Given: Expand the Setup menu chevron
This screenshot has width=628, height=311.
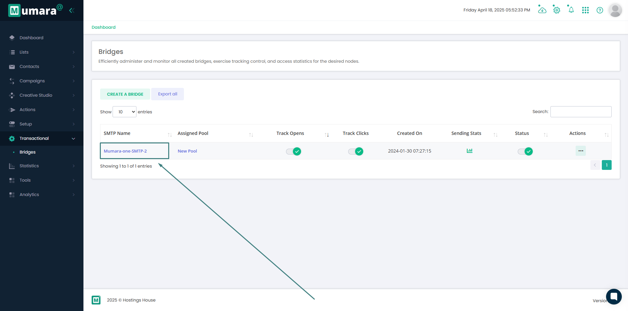Looking at the screenshot, I should pyautogui.click(x=74, y=124).
